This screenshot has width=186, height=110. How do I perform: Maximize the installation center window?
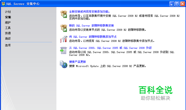coord(177,4)
